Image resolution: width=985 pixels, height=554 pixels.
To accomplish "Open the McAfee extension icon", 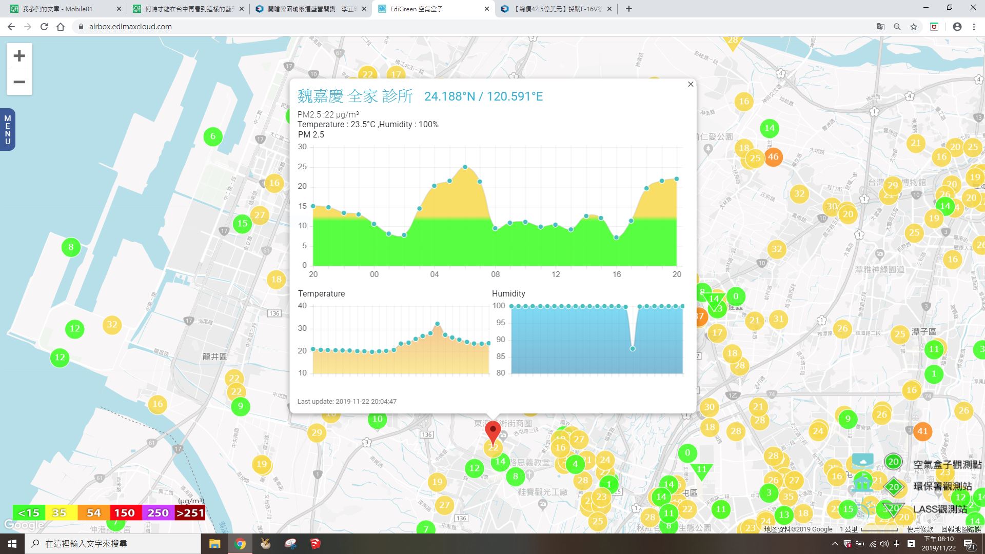I will click(934, 27).
